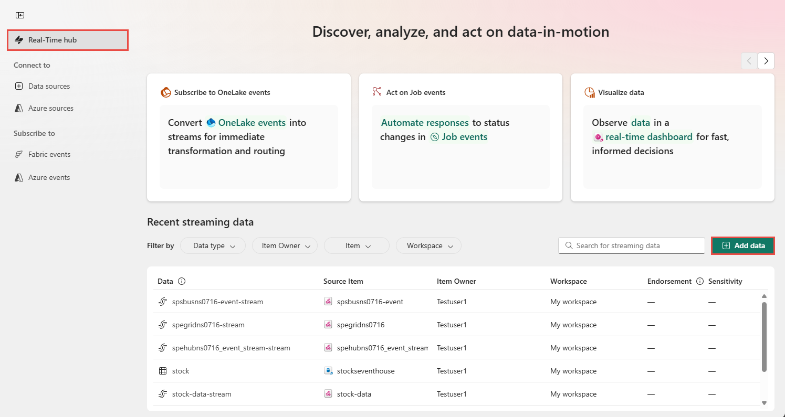This screenshot has height=417, width=785.
Task: Expand the Data type filter
Action: [x=213, y=245]
